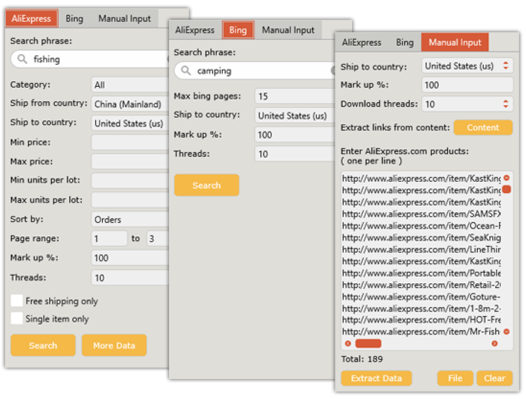The image size is (526, 399).
Task: Click the right arrow of the horizontal list scrollbar
Action: pyautogui.click(x=495, y=343)
